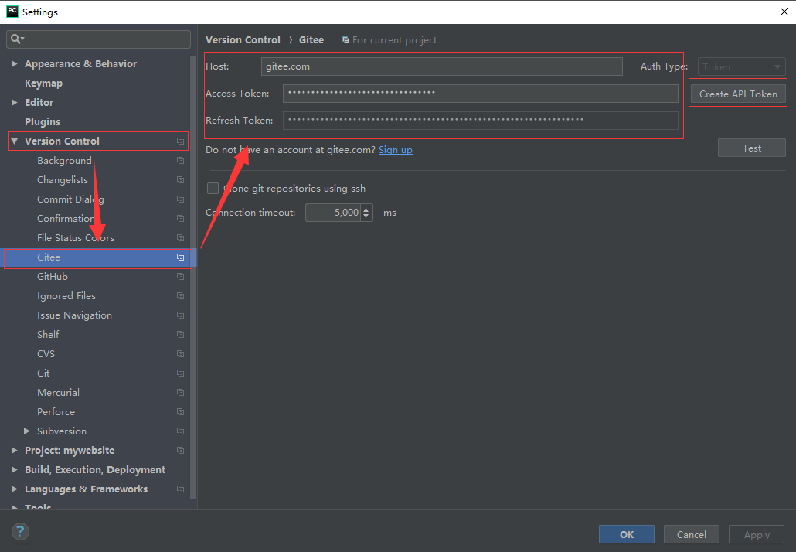The width and height of the screenshot is (796, 552).
Task: Click the Sign up link
Action: coord(396,150)
